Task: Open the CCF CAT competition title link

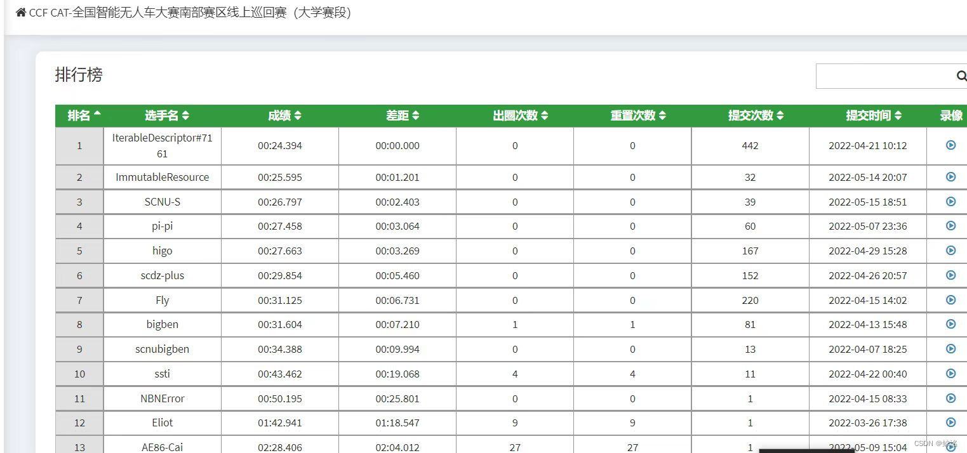Action: pyautogui.click(x=190, y=13)
